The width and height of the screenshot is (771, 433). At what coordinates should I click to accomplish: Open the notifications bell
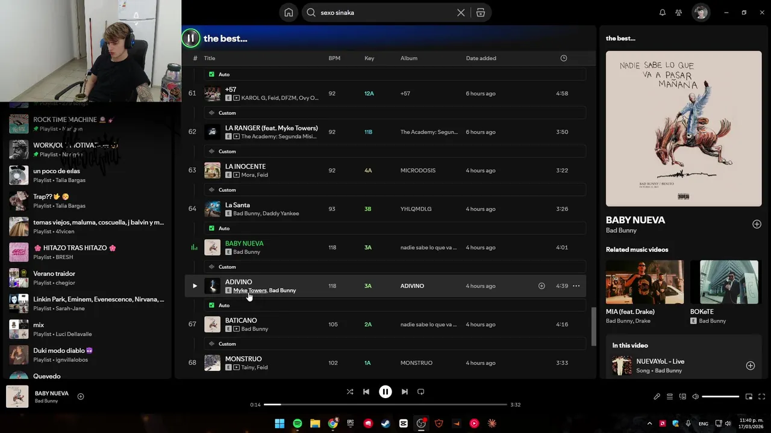(663, 13)
